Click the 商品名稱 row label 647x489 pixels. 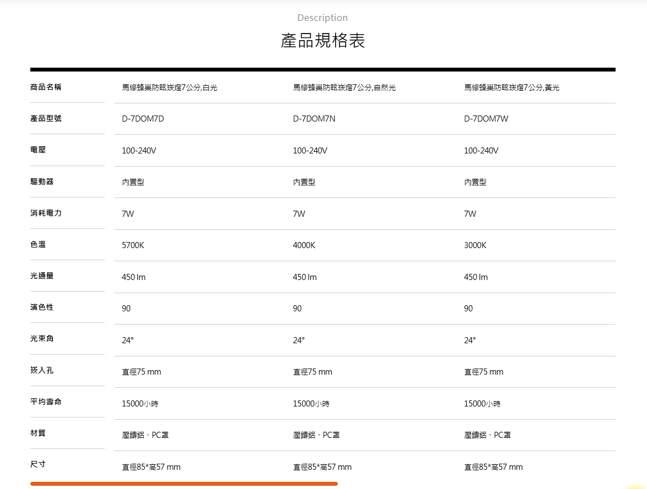[x=46, y=87]
